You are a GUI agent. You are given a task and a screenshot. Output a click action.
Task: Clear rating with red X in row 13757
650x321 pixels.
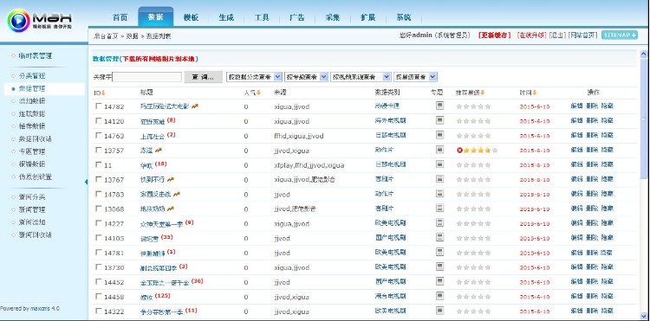coord(459,151)
